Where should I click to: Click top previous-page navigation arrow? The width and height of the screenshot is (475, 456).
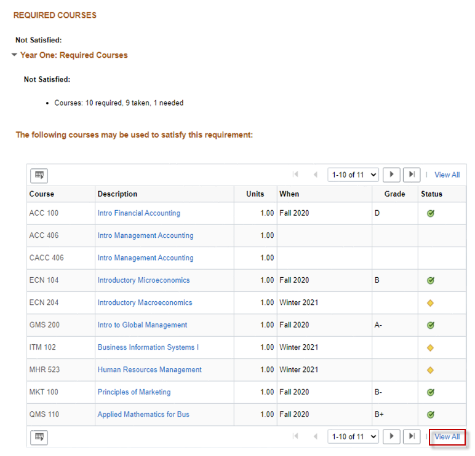[x=316, y=175]
